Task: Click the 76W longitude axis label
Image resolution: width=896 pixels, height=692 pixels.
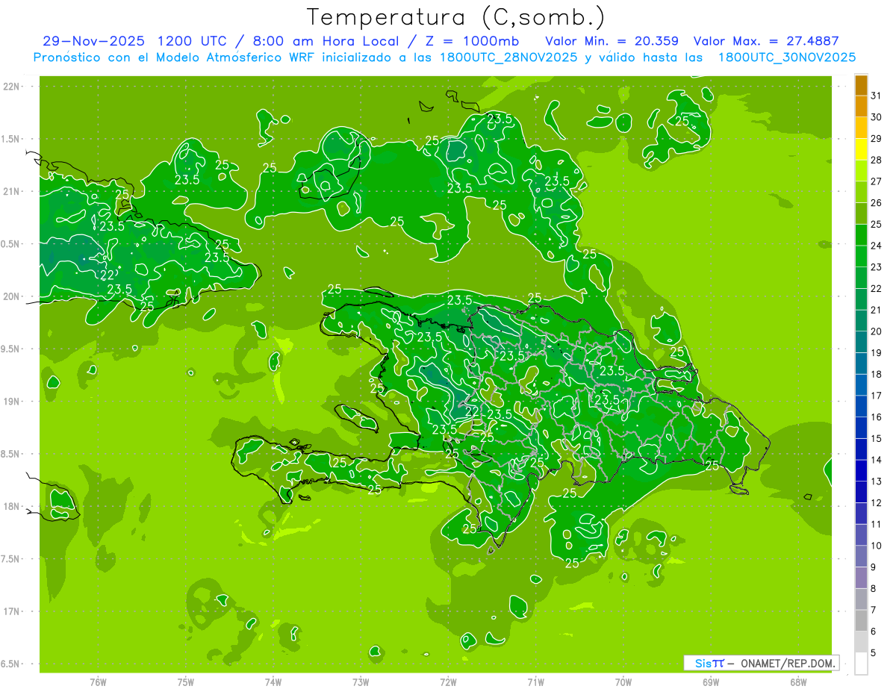Action: click(98, 682)
